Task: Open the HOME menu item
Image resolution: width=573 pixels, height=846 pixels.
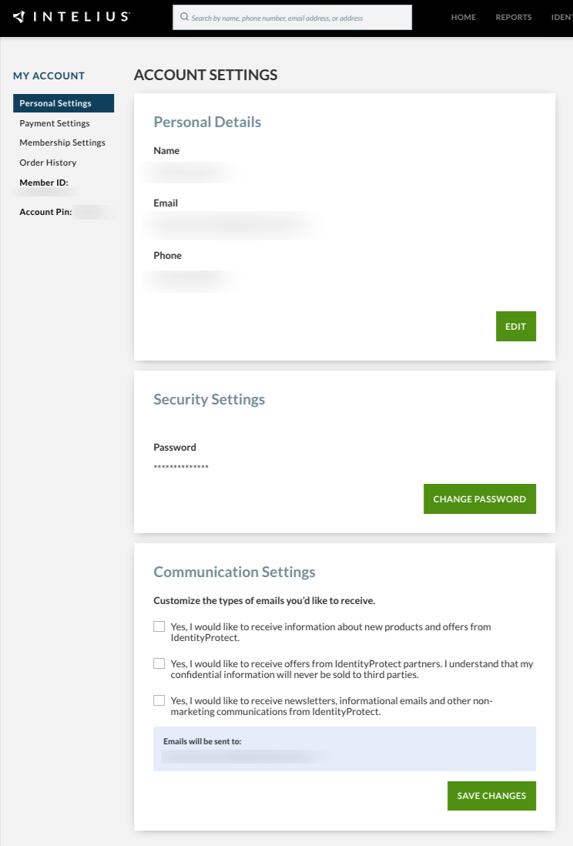Action: coord(463,16)
